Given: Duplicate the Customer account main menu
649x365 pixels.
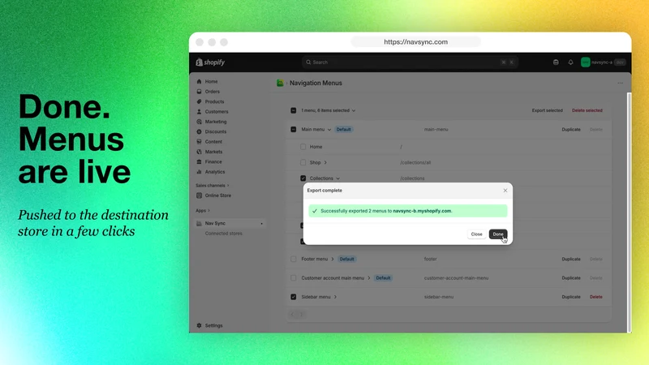Looking at the screenshot, I should click(571, 278).
